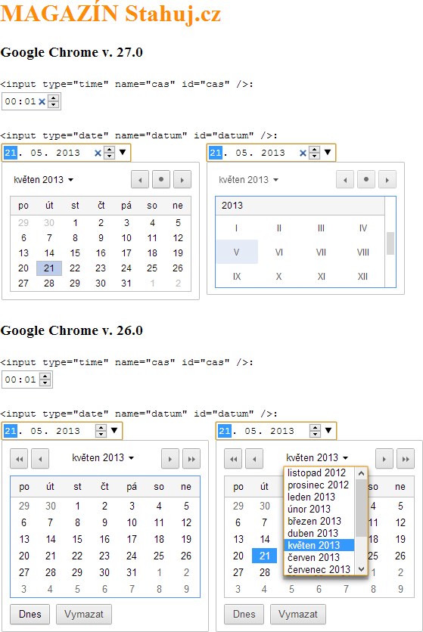The height and width of the screenshot is (632, 423).
Task: Select červen 2013 from the month list
Action: [x=319, y=557]
